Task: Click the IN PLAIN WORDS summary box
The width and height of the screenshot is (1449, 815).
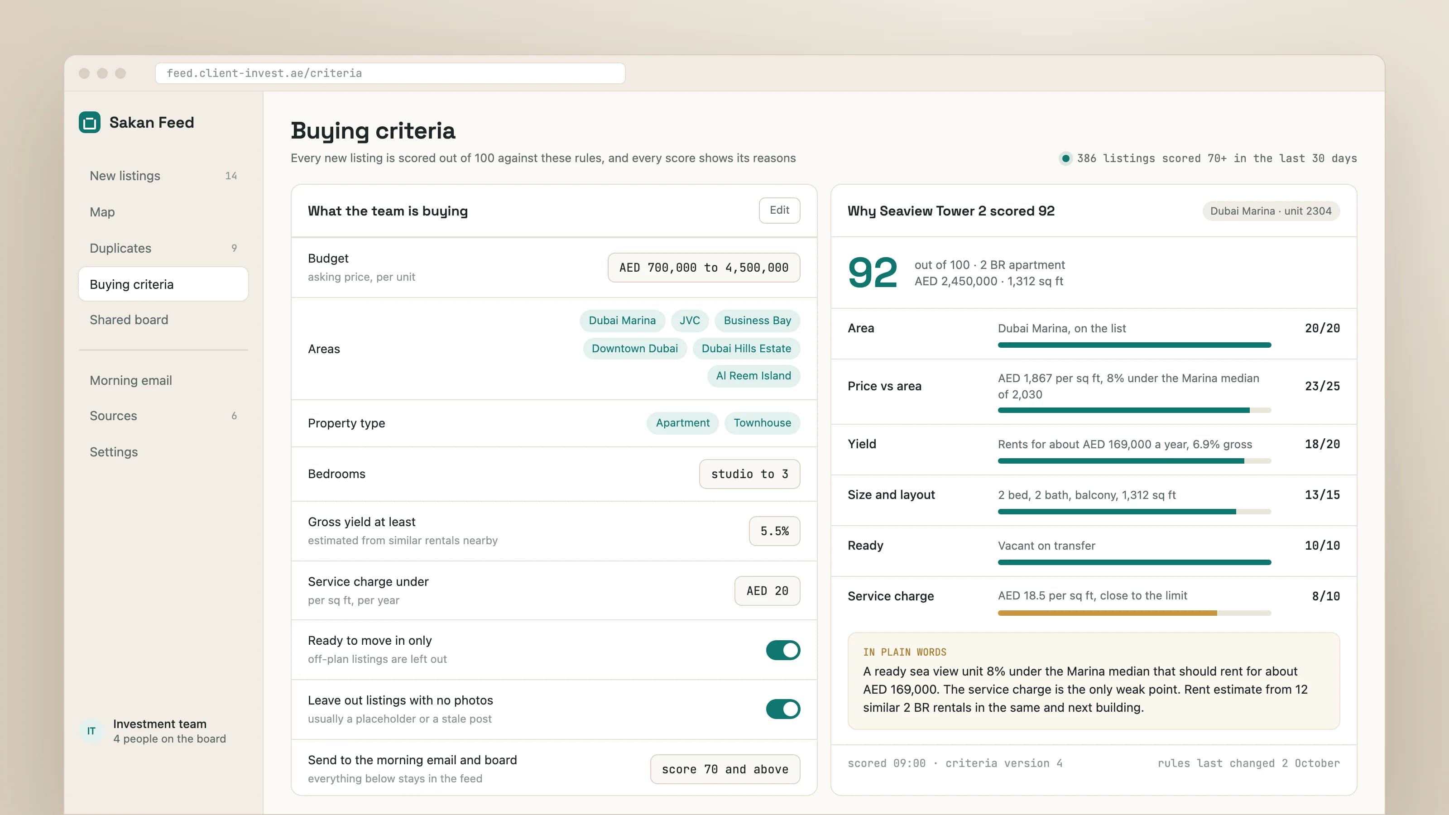Action: 1094,681
